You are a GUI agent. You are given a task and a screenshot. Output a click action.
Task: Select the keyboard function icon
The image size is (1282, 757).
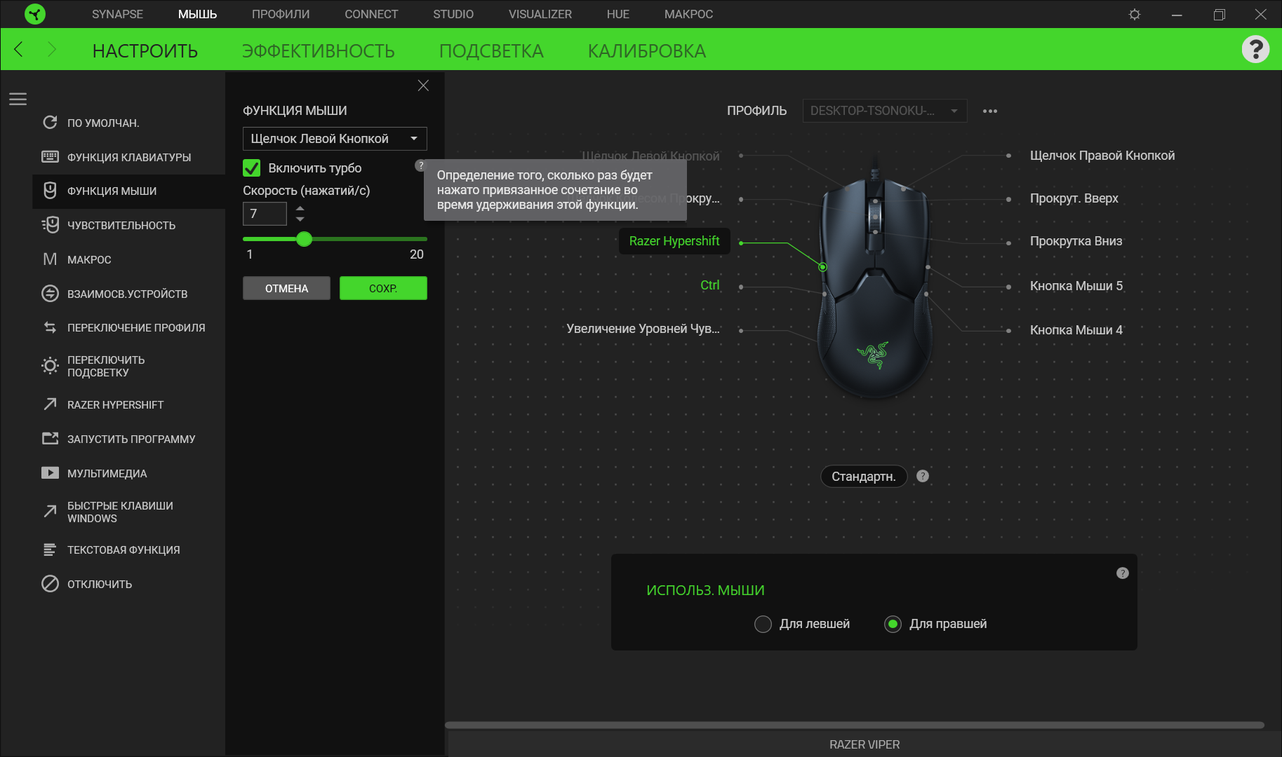[x=50, y=157]
